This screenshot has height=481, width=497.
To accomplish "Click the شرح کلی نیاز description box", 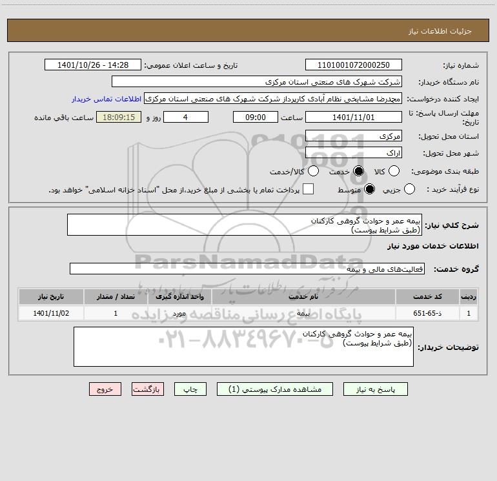I will coord(245,225).
